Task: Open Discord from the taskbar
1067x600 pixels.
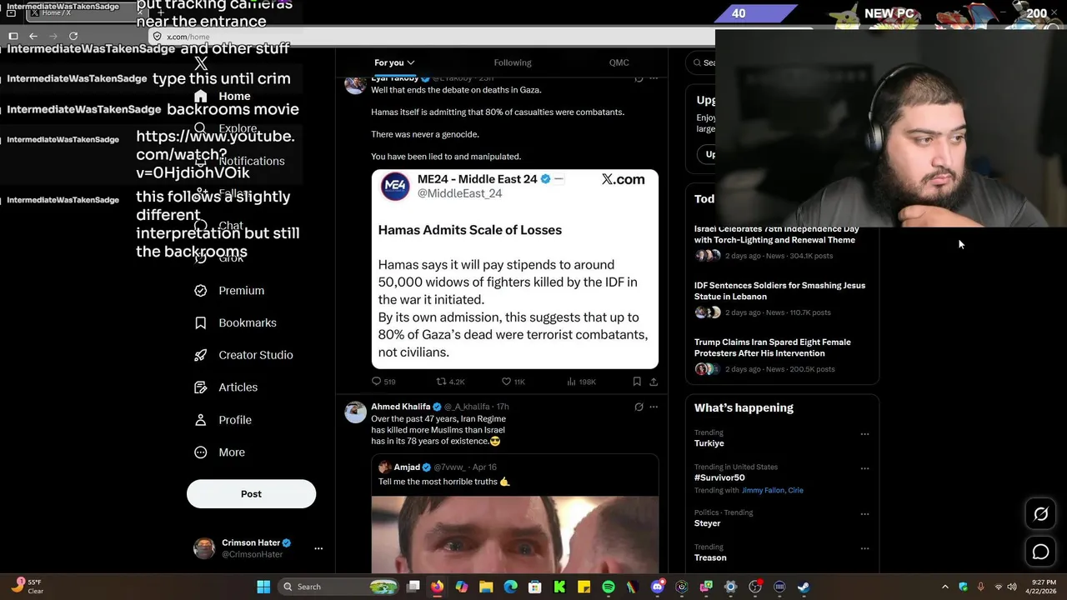Action: click(x=658, y=587)
